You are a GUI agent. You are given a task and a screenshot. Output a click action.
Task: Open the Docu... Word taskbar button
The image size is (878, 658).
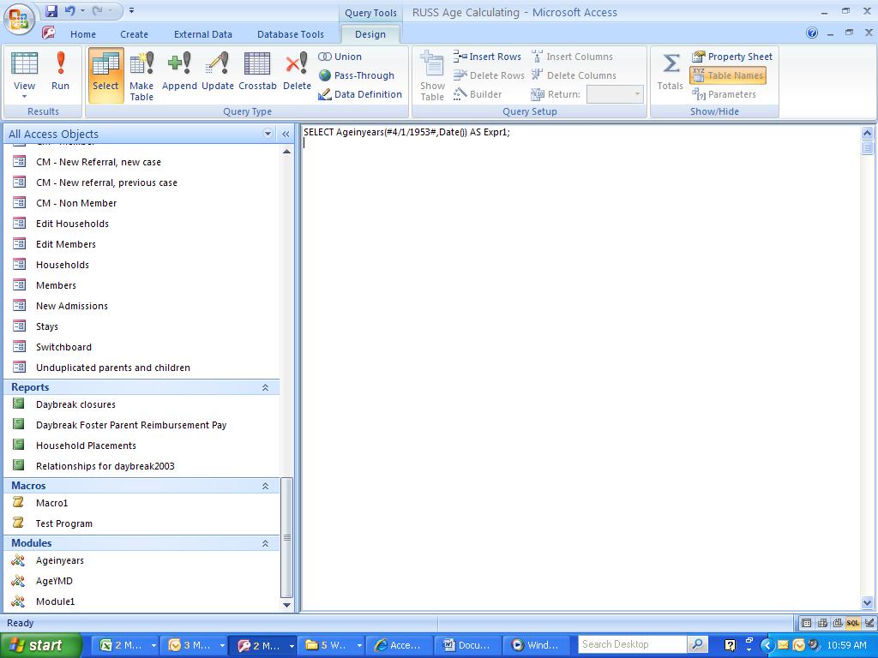coord(467,645)
